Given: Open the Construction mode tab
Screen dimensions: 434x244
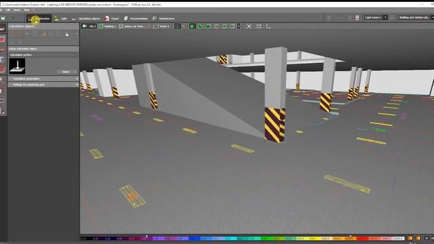Looking at the screenshot, I should tap(39, 18).
